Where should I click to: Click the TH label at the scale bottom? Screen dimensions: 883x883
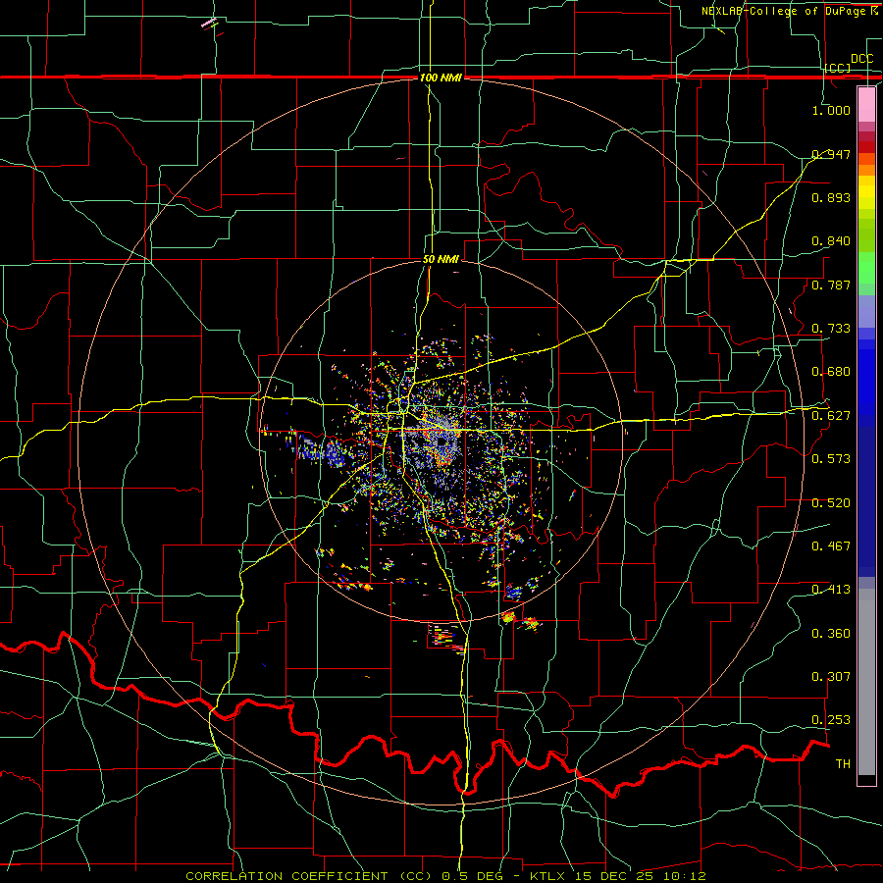coord(843,763)
